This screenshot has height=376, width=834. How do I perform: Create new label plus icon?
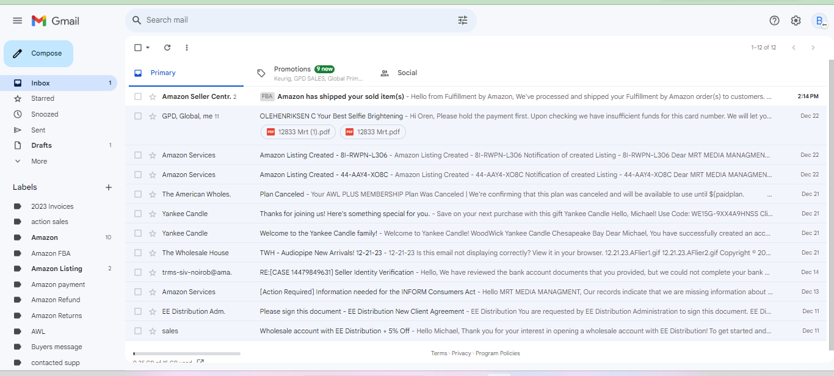[109, 187]
